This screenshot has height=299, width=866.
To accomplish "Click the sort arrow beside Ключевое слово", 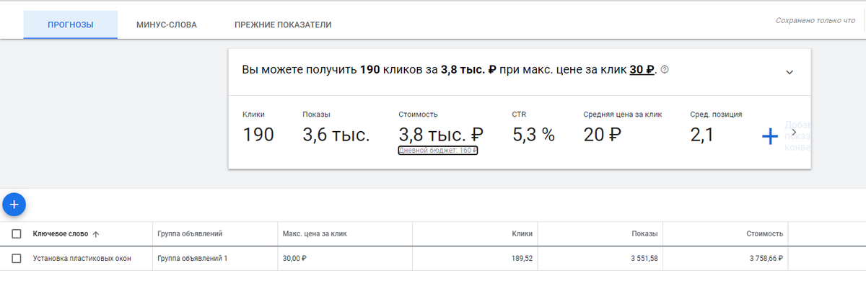I will 96,233.
